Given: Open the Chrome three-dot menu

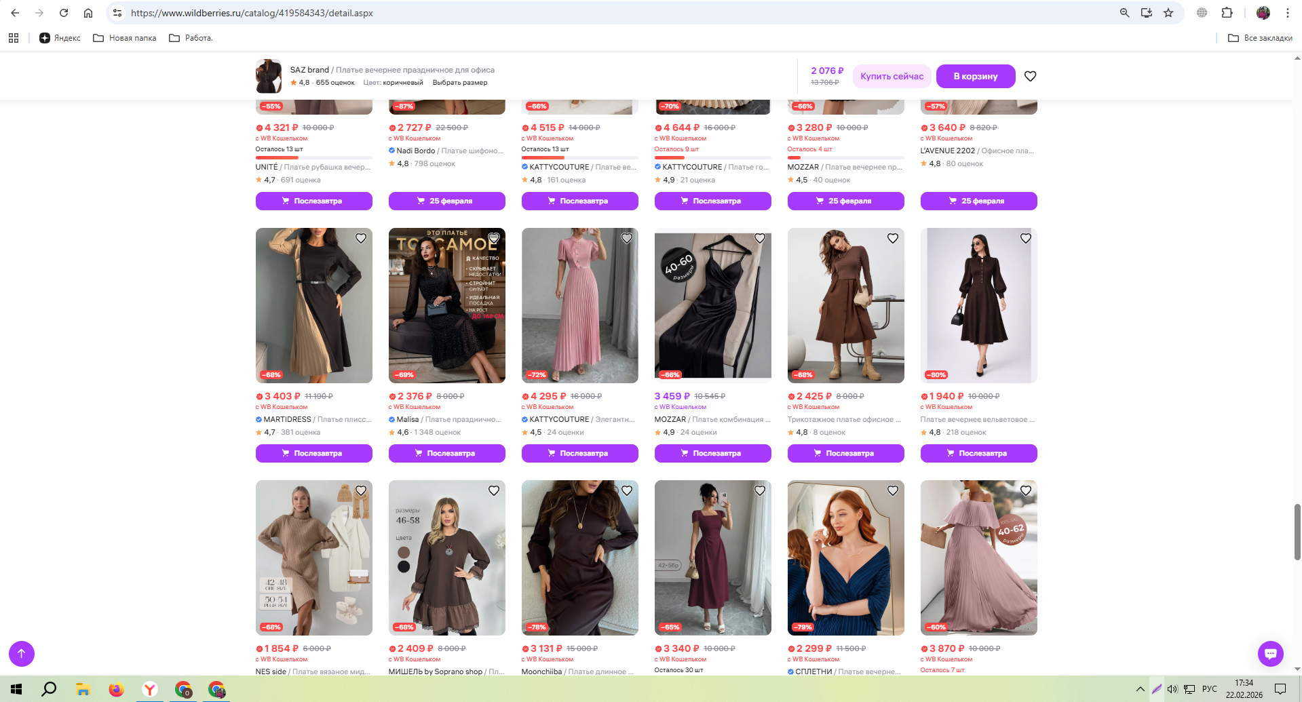Looking at the screenshot, I should click(1287, 13).
